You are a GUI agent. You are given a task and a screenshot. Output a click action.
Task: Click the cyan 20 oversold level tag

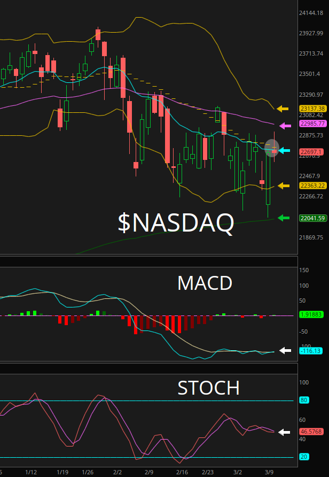click(304, 457)
